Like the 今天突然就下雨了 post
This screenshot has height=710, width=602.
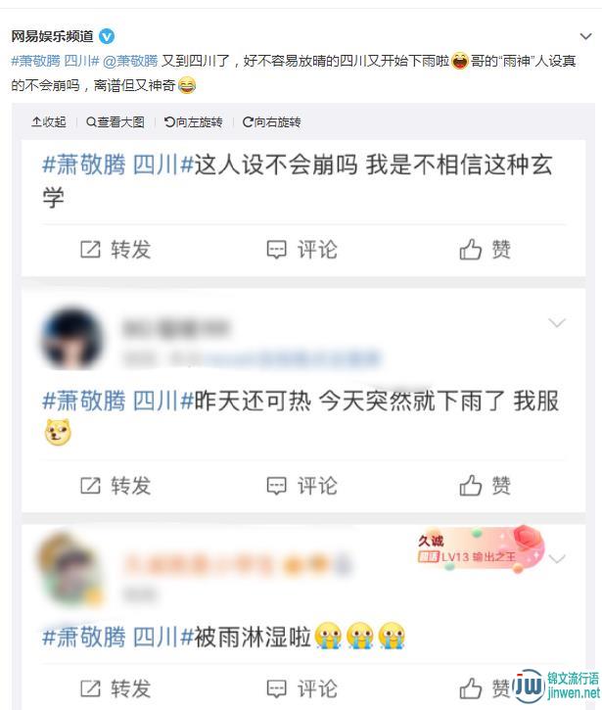pyautogui.click(x=485, y=486)
